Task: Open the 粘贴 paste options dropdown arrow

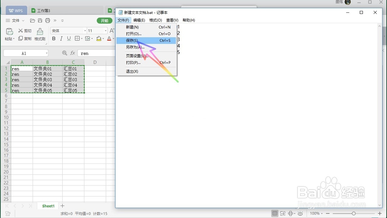Action: (x=14, y=39)
